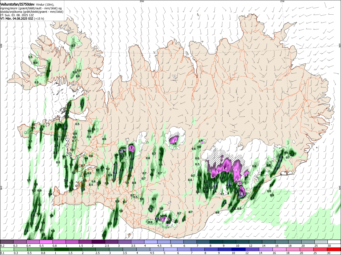Click the 4.3 rain value on the map
The height and width of the screenshot is (255, 341).
[x=115, y=173]
